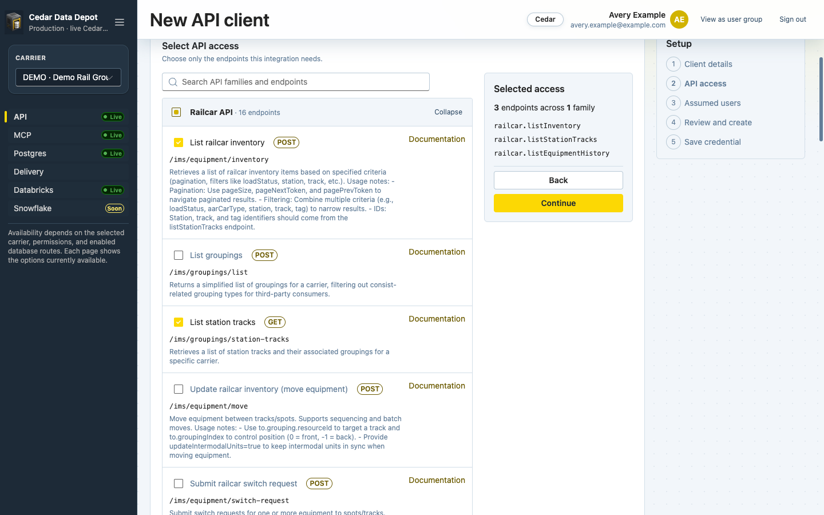Click Sign out
The height and width of the screenshot is (515, 824).
point(793,19)
